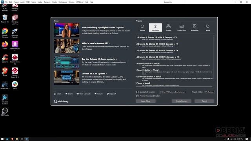Open the Support link in Hub
The width and height of the screenshot is (251, 141).
coord(111,94)
